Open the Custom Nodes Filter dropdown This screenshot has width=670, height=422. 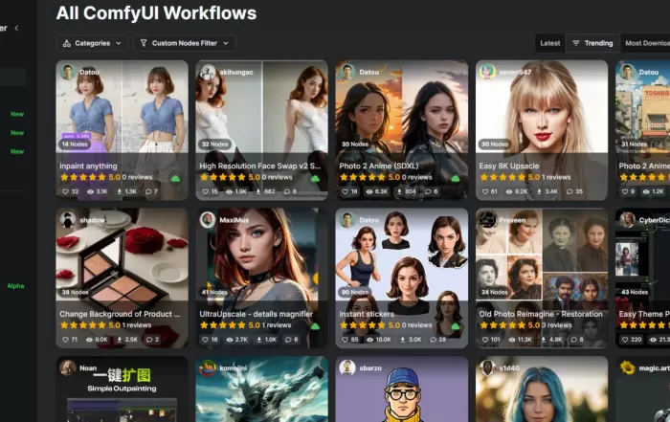tap(184, 43)
